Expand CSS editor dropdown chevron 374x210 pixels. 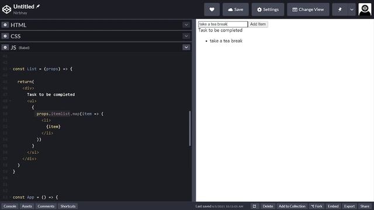pos(186,36)
